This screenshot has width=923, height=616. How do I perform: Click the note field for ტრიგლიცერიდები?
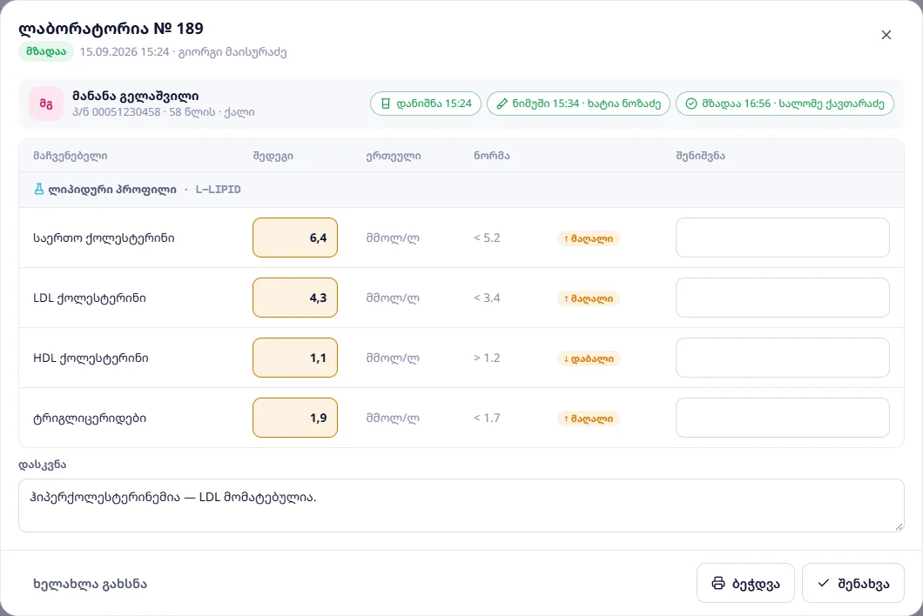point(782,418)
